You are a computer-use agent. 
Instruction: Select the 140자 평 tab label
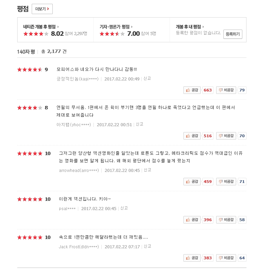point(26,52)
